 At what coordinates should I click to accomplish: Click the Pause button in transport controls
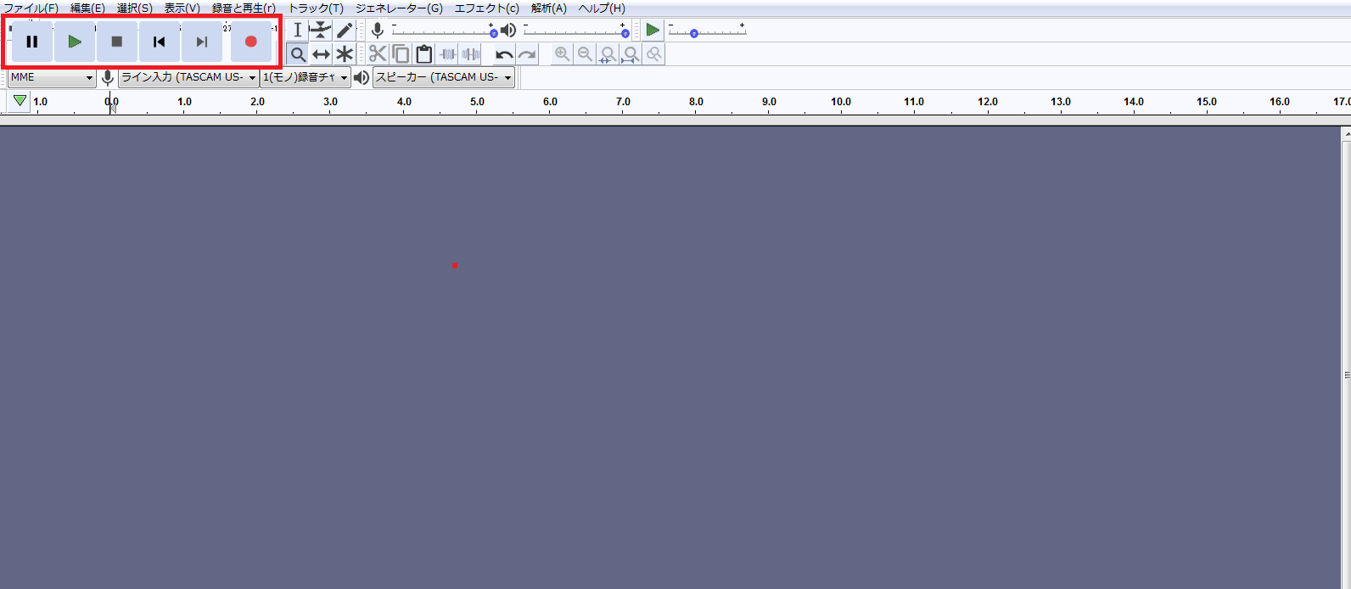coord(32,42)
